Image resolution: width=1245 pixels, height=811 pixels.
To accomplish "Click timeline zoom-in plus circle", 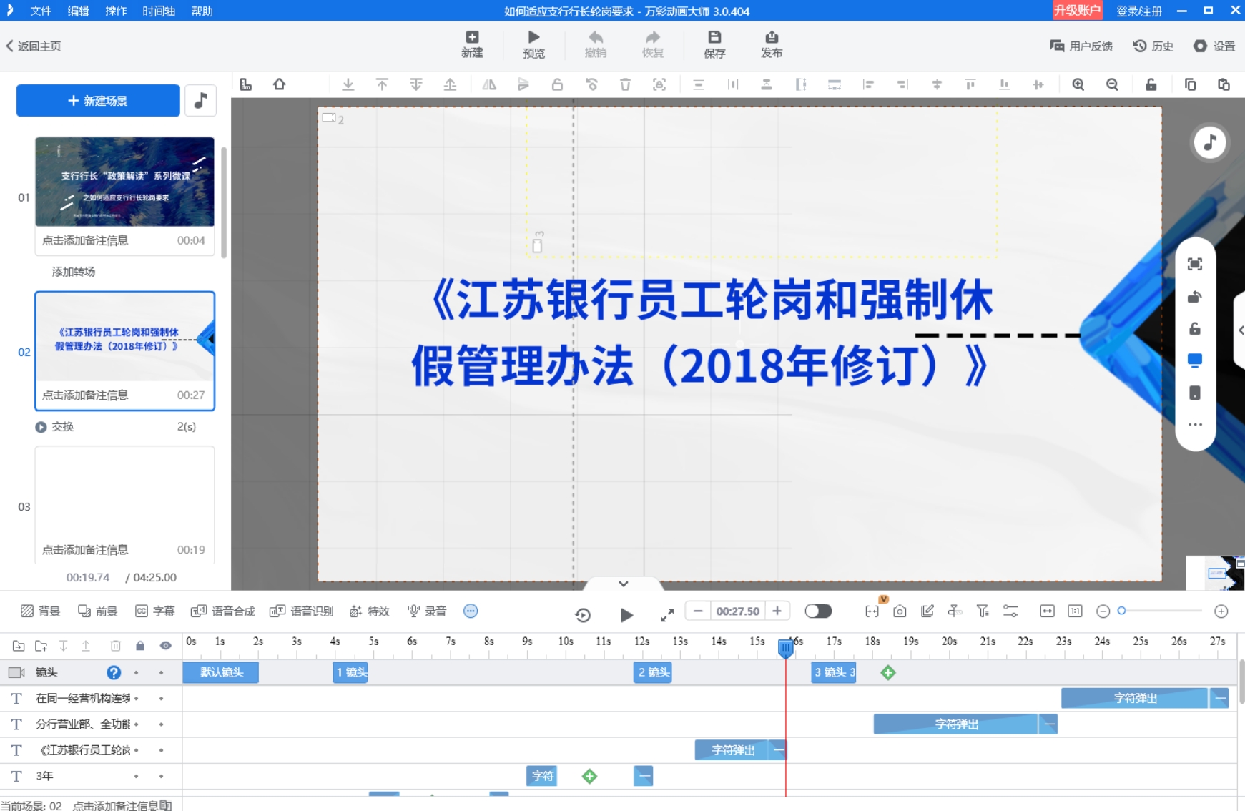I will [1221, 611].
